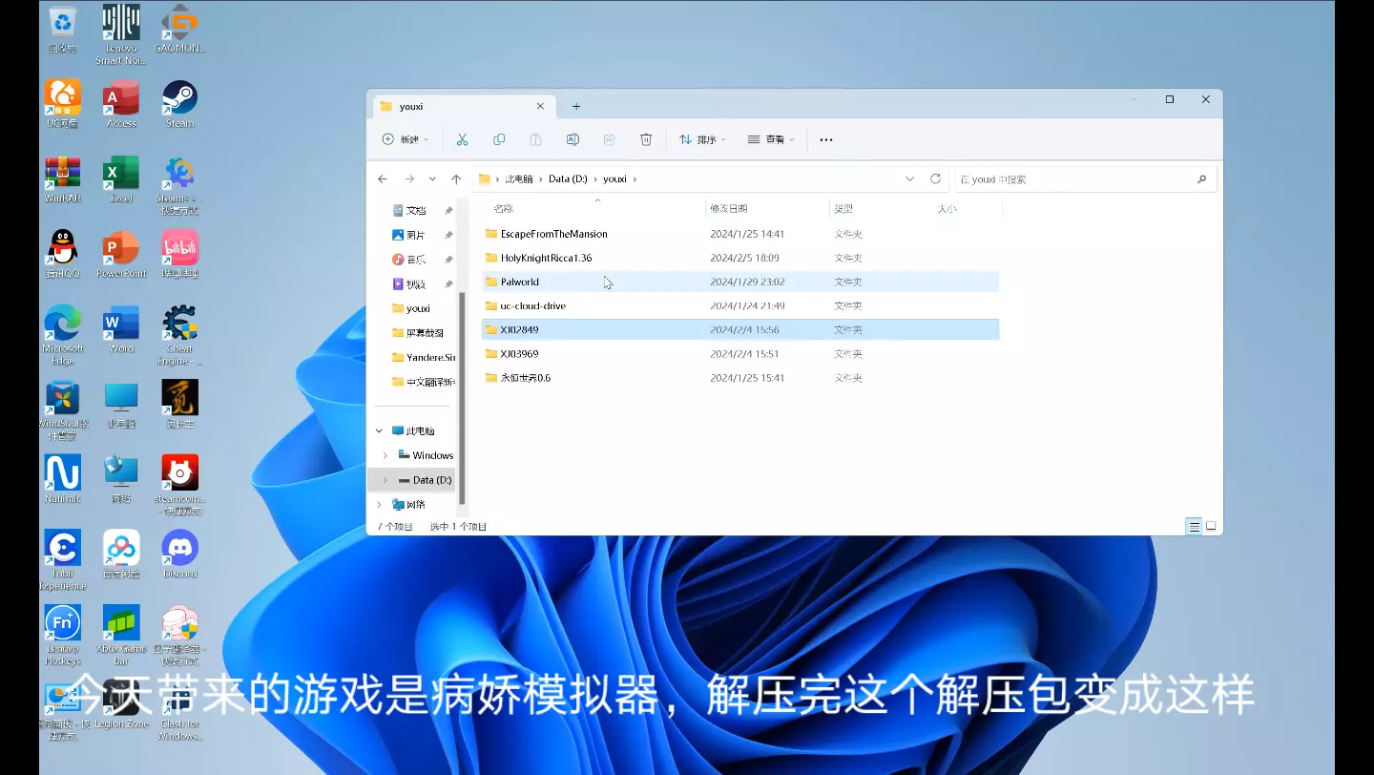Click the Cut scissors icon in toolbar
Viewport: 1374px width, 775px height.
462,139
